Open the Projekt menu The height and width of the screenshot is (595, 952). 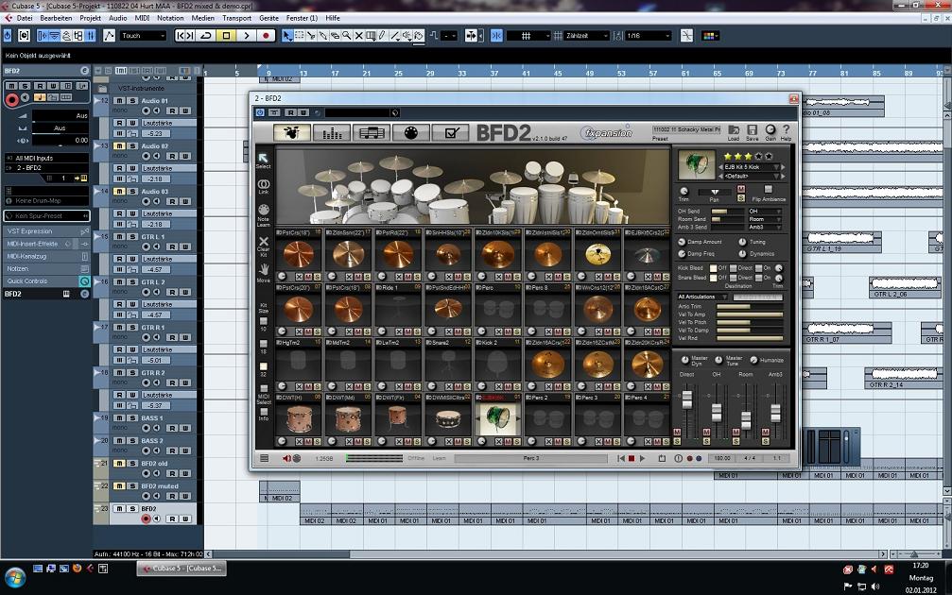point(91,18)
